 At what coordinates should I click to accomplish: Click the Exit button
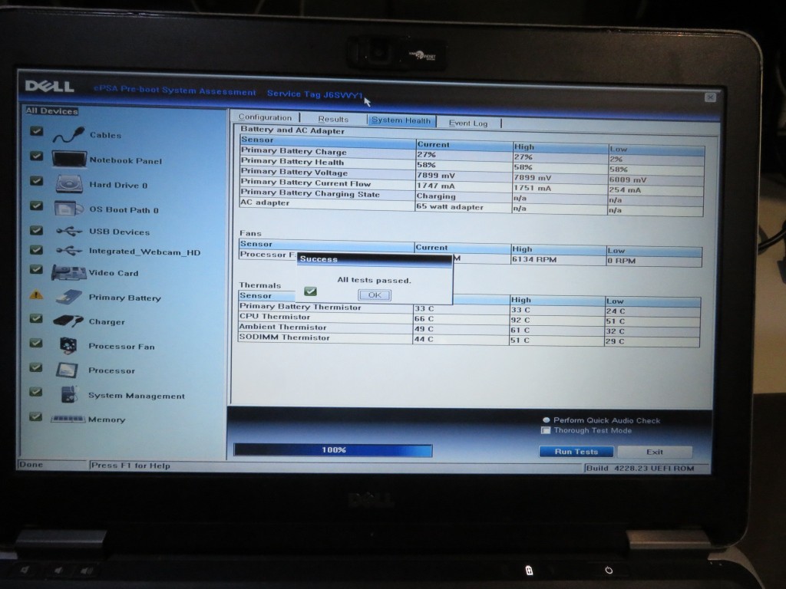[x=655, y=452]
